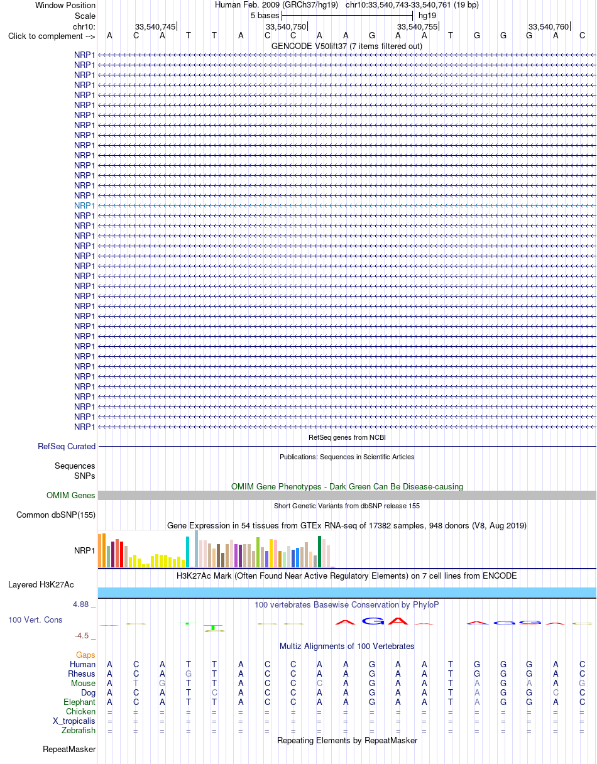Click the Layered H3K27Ac side label

pos(41,584)
